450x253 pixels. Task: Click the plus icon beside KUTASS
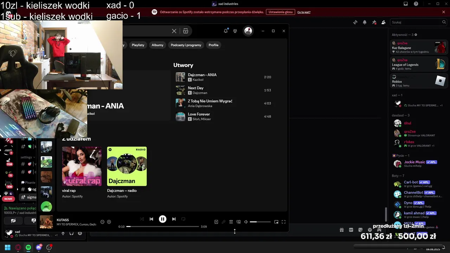(x=109, y=222)
